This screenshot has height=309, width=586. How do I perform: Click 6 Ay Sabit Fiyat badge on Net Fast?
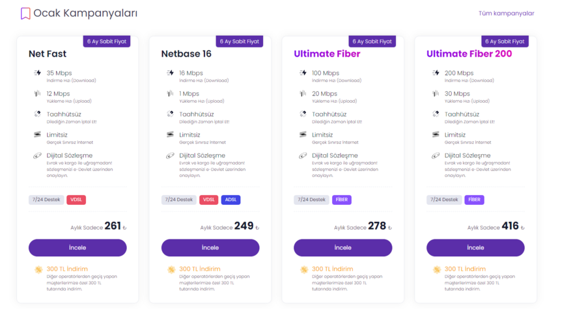tap(107, 41)
